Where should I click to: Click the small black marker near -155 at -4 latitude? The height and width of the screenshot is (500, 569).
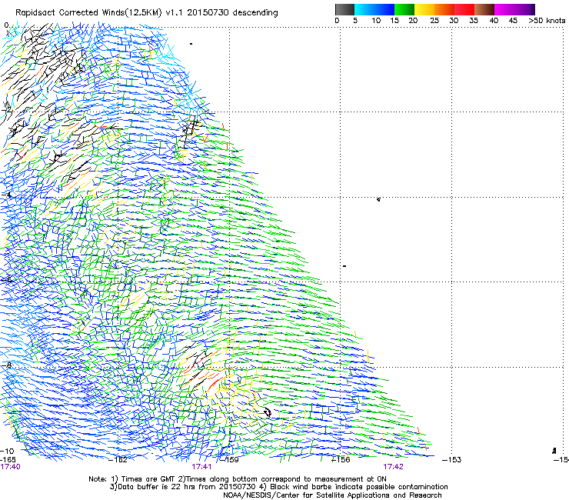pyautogui.click(x=378, y=199)
